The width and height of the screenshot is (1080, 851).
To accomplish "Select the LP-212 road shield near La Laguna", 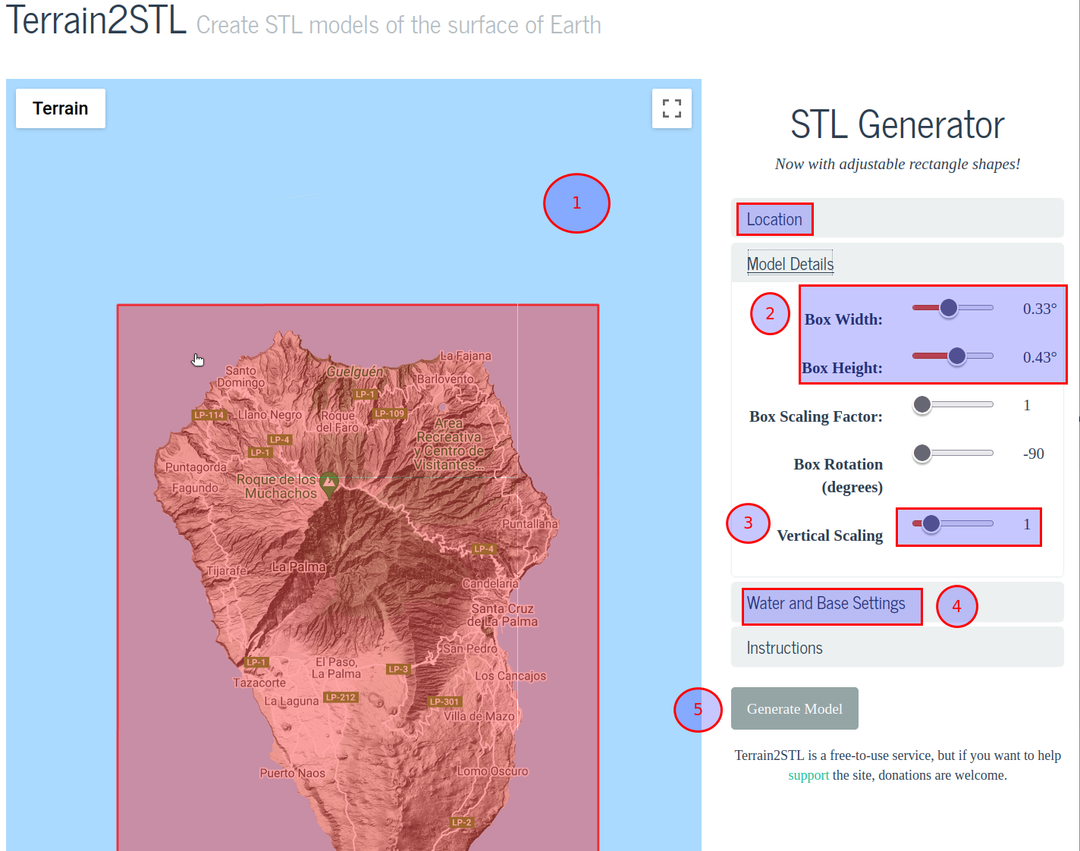I will (x=341, y=697).
